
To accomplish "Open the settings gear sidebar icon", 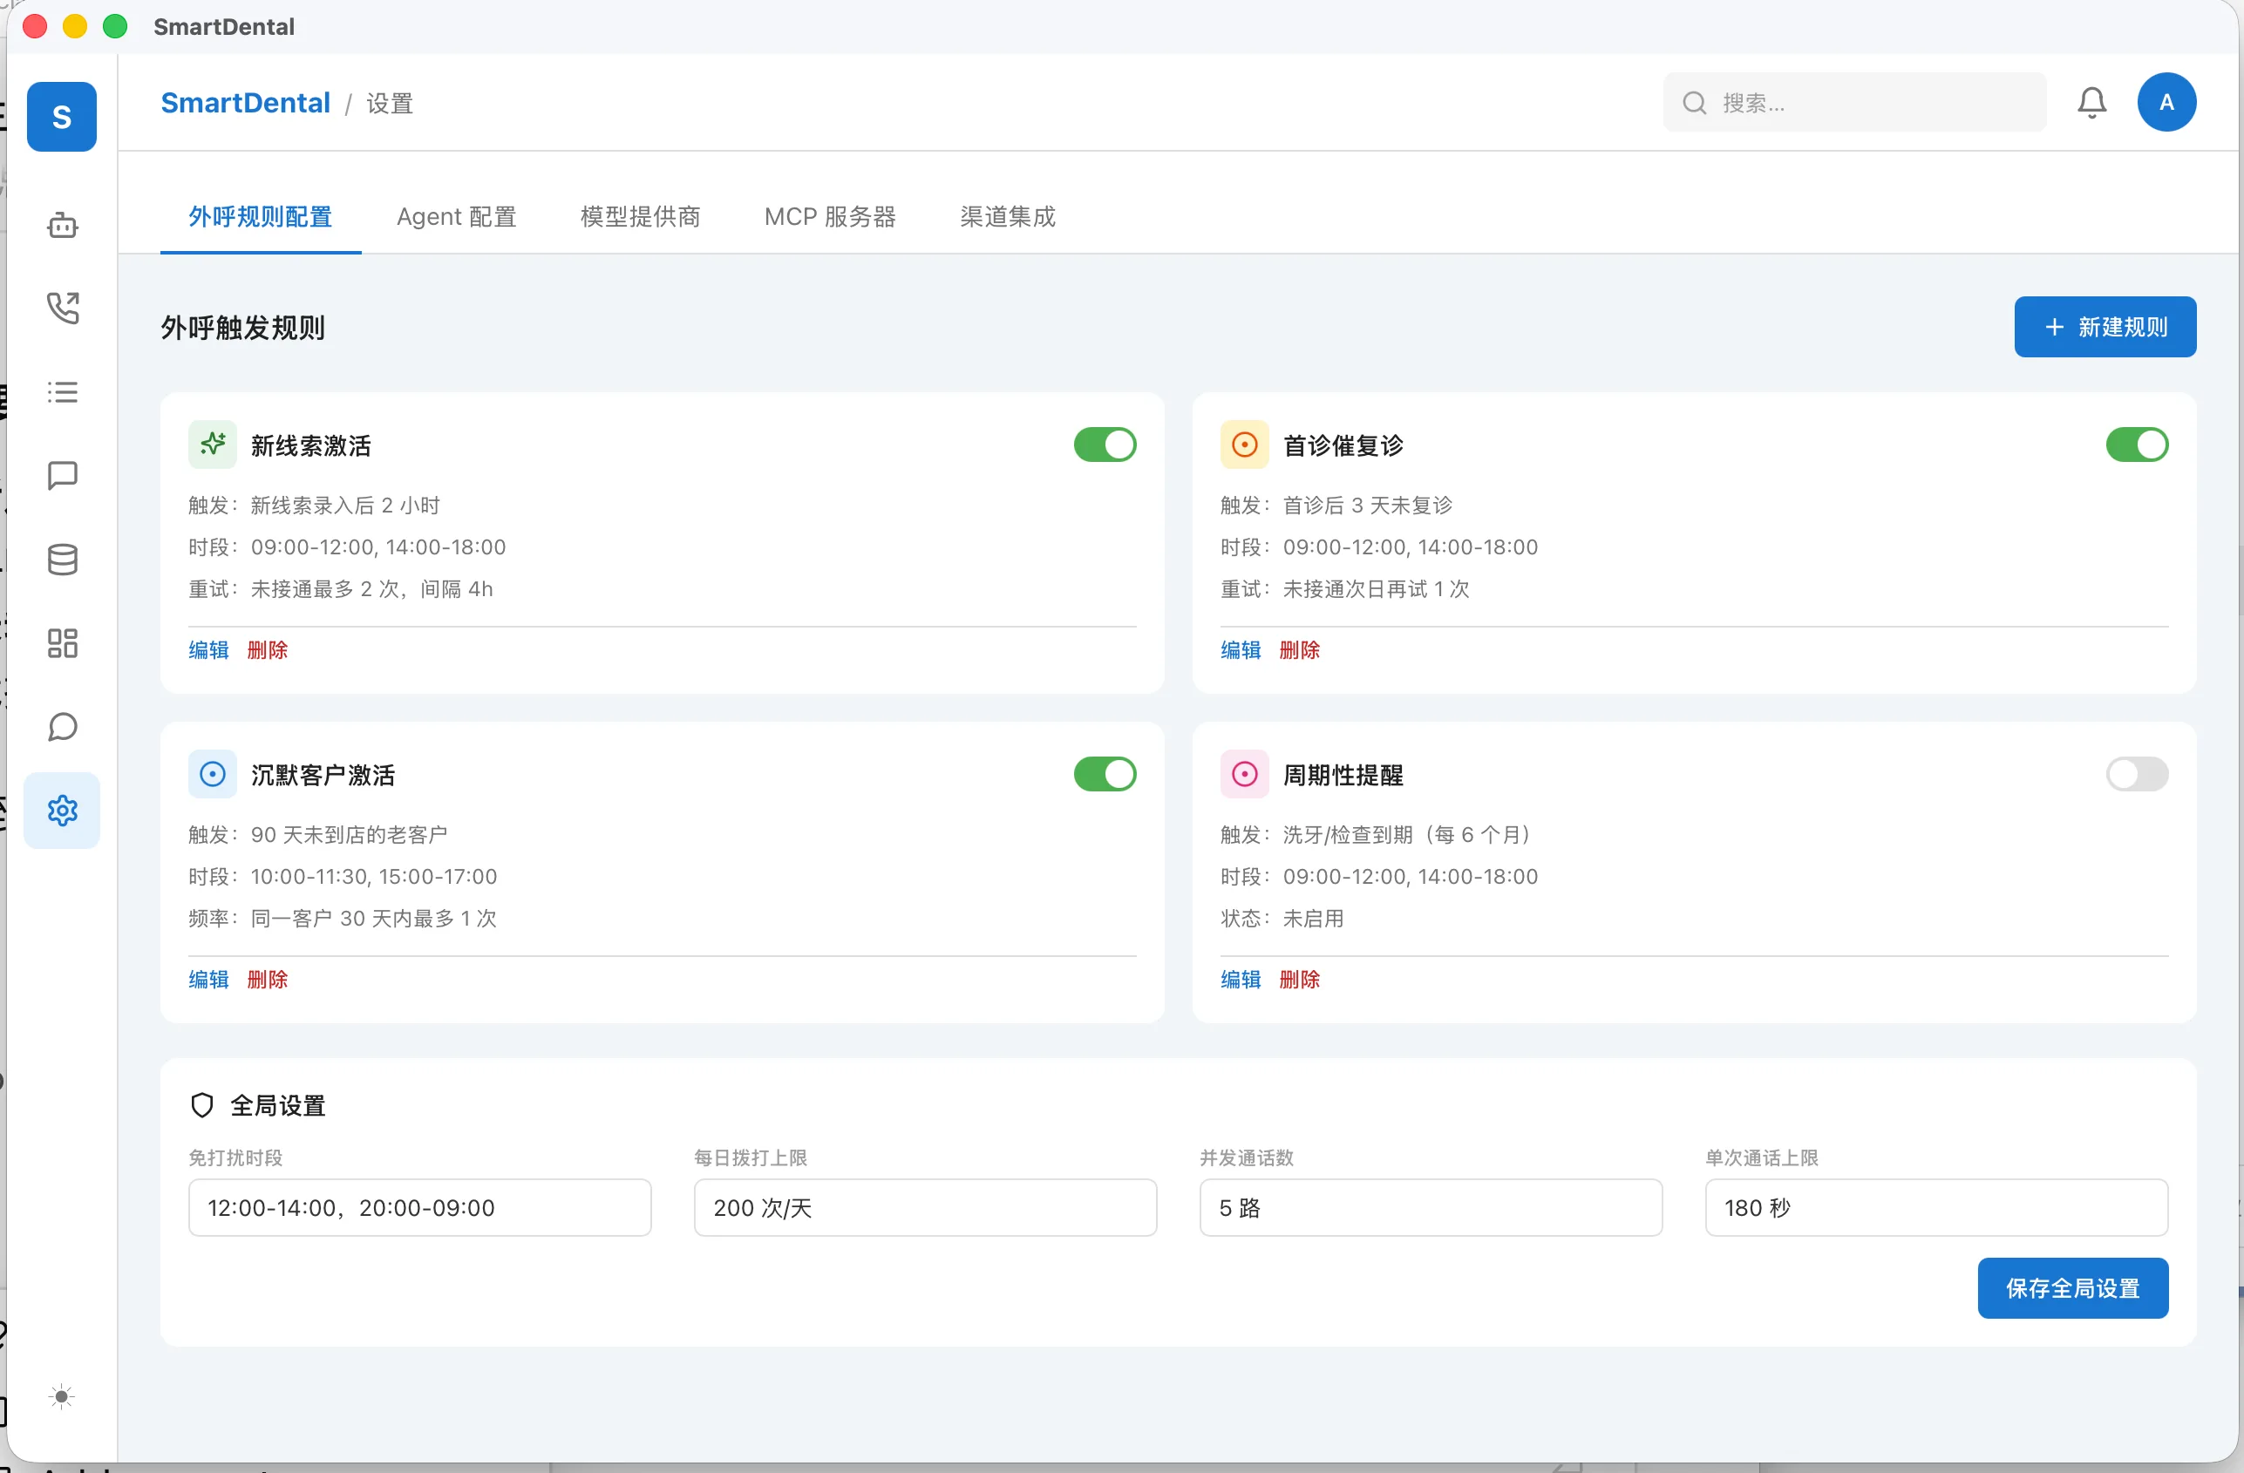I will (x=62, y=811).
